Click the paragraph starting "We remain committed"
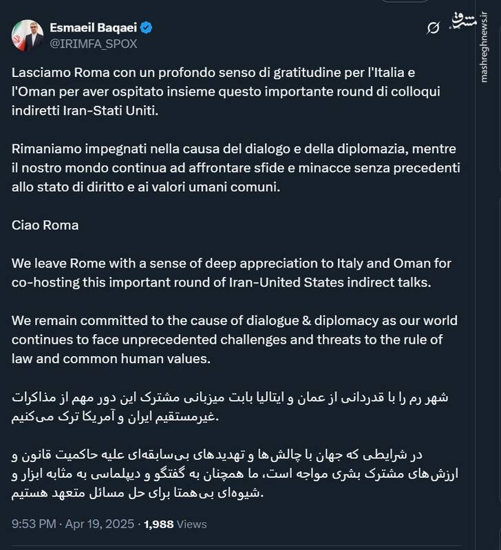Screen dimensions: 501x550 [234, 340]
